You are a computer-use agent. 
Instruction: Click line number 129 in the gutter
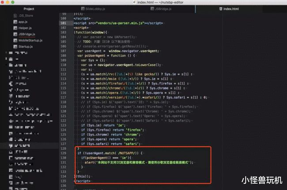point(63,153)
